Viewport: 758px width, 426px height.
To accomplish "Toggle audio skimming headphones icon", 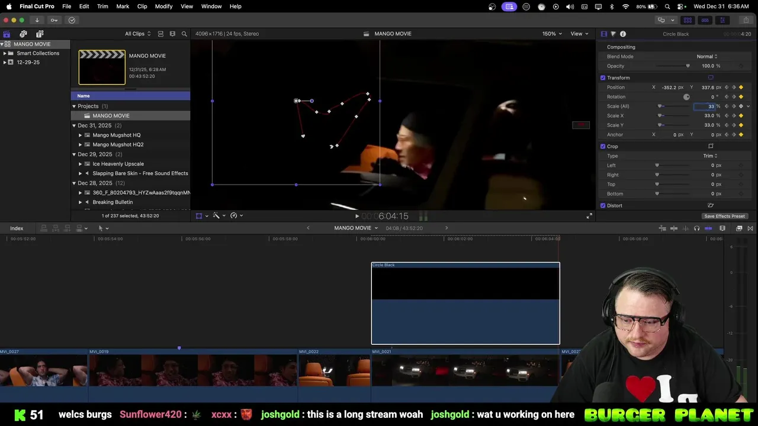I will [x=696, y=228].
